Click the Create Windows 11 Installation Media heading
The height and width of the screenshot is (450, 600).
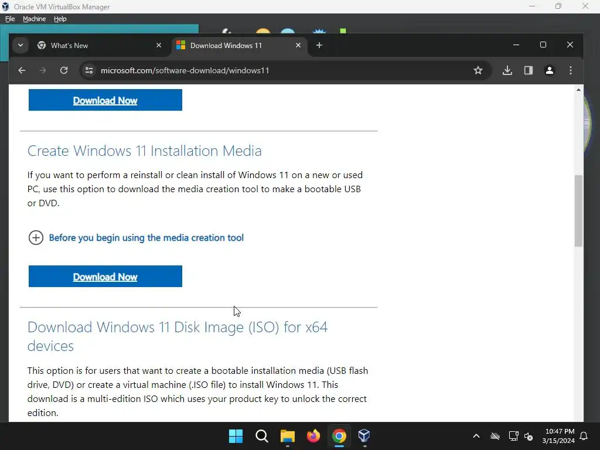pos(145,151)
